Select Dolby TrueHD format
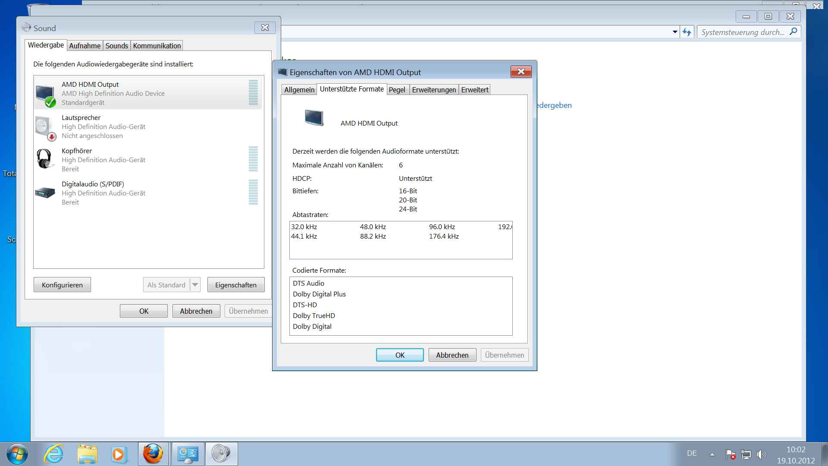The height and width of the screenshot is (466, 828). tap(314, 315)
